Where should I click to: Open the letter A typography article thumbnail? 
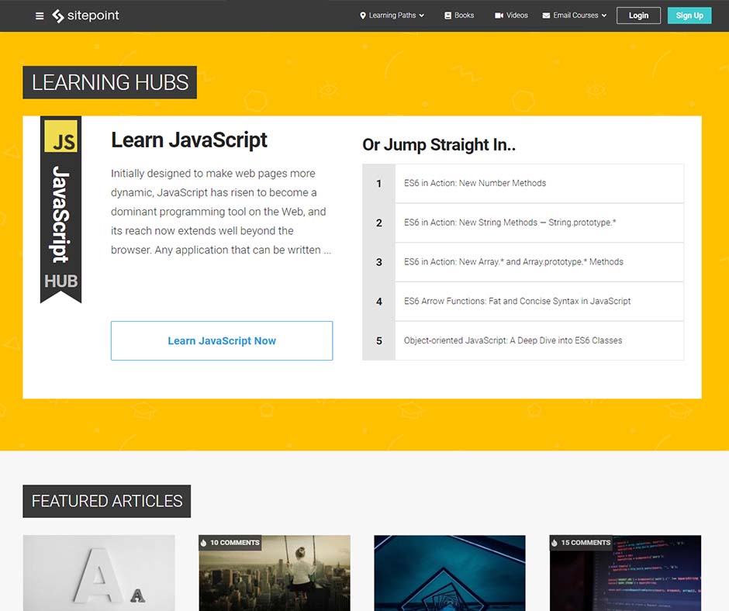pyautogui.click(x=99, y=573)
